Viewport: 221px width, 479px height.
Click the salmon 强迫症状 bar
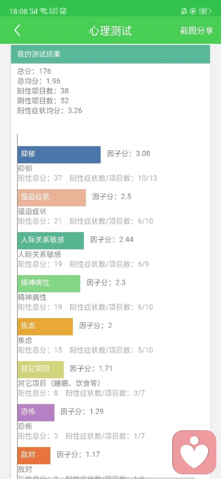tap(52, 198)
